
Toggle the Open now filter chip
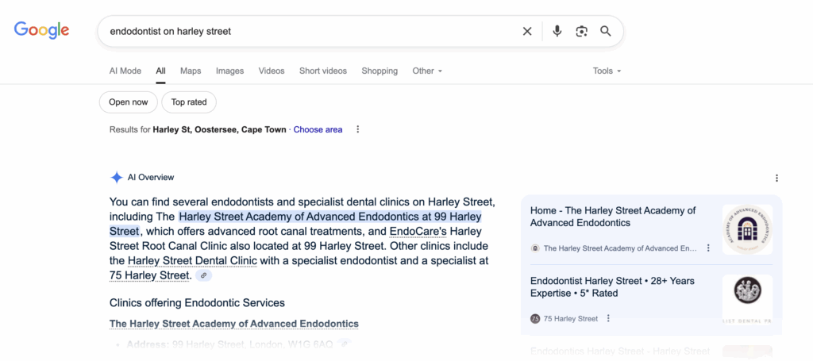coord(128,102)
